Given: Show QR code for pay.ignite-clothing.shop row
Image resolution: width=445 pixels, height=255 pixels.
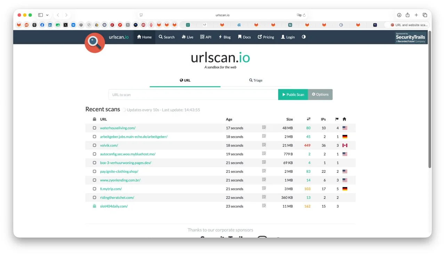Looking at the screenshot, I should pyautogui.click(x=264, y=171).
